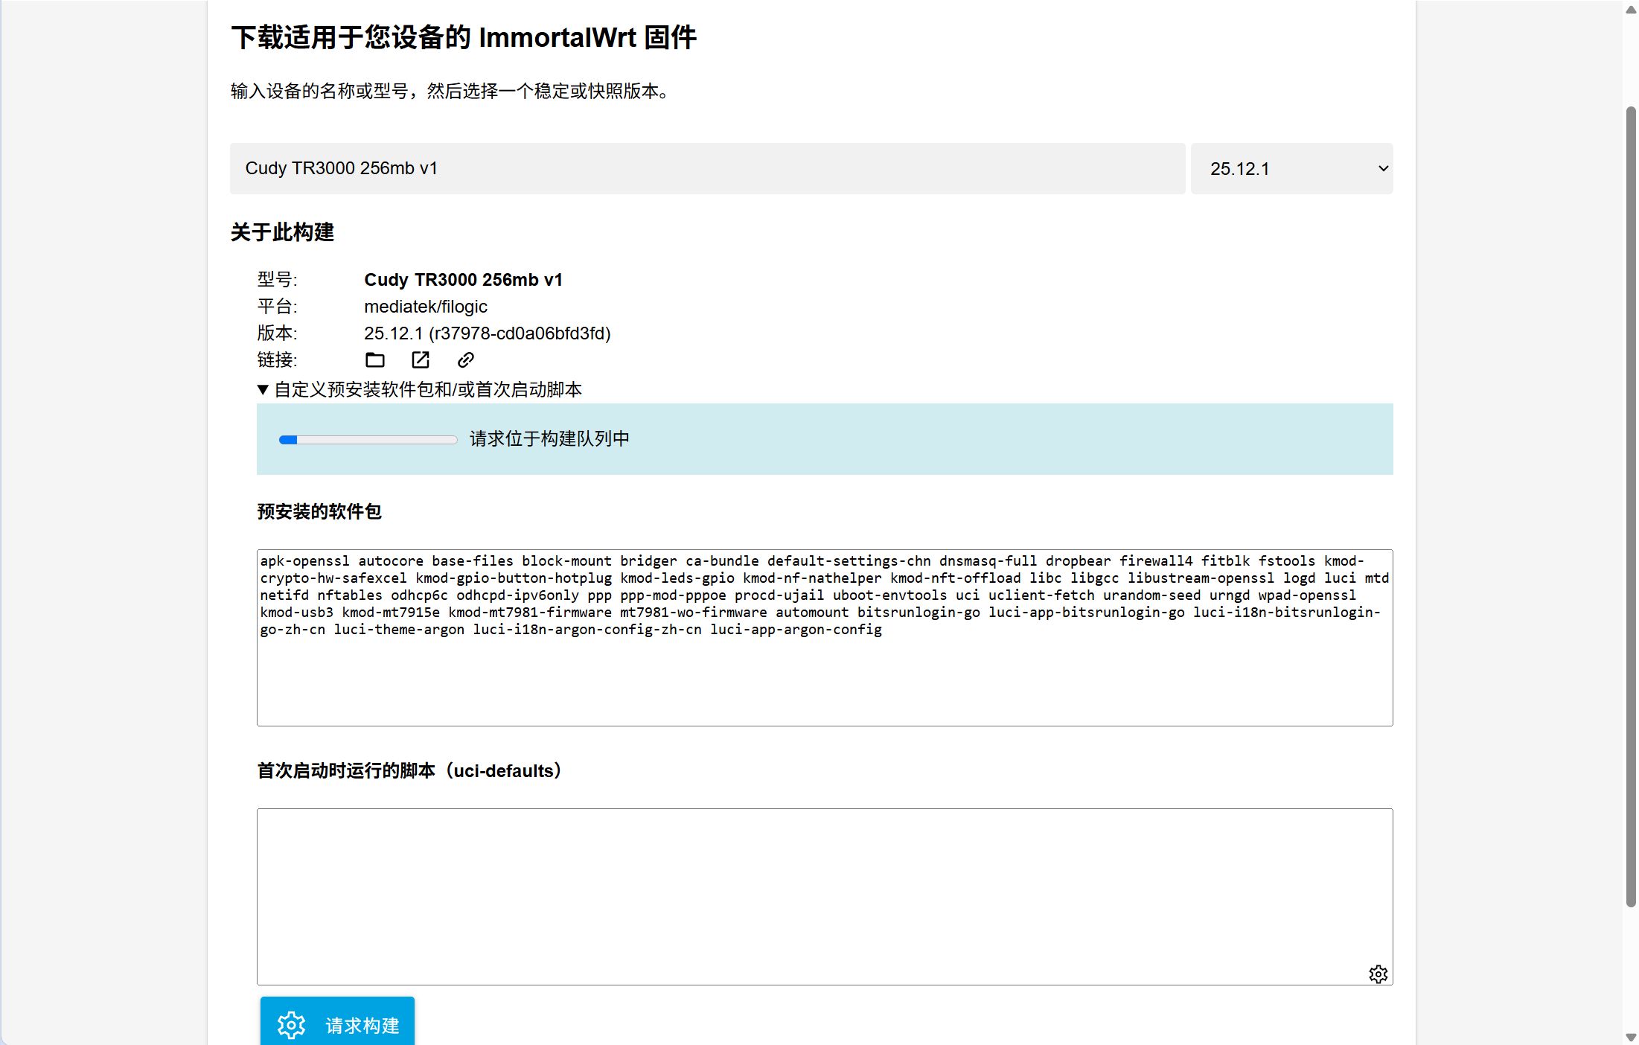Click the version text 25.12.1 (r37978-cd0a06bfd3fd)
This screenshot has width=1639, height=1045.
pos(488,333)
